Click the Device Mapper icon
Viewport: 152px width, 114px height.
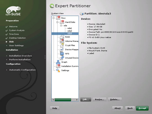(x=62, y=49)
